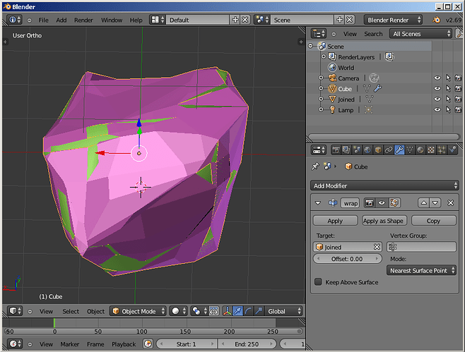Open the Render Layers properties tab
This screenshot has height=352, width=465.
point(346,150)
